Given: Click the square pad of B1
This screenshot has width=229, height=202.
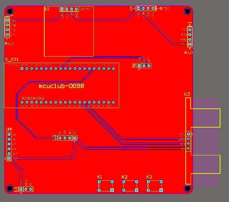Looking at the screenshot, I should [x=139, y=66].
